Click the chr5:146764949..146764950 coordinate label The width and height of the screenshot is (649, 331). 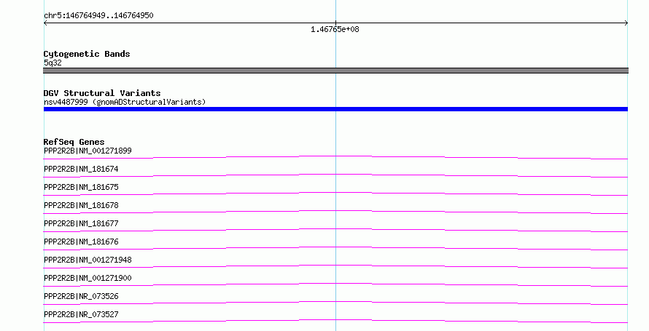[98, 16]
